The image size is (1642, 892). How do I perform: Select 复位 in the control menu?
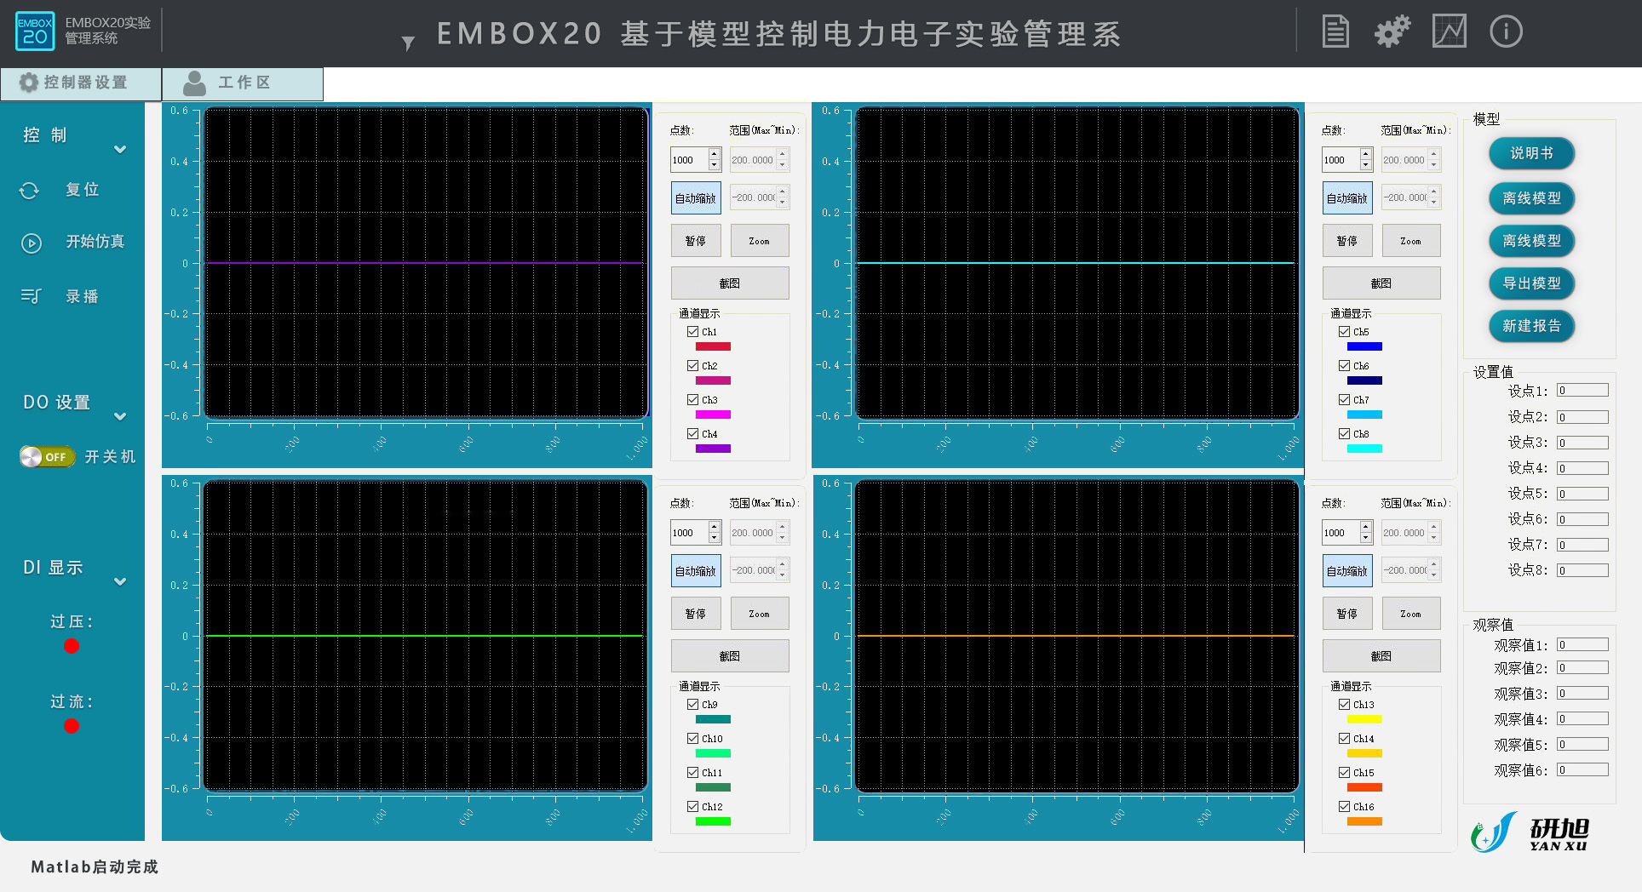[x=83, y=190]
